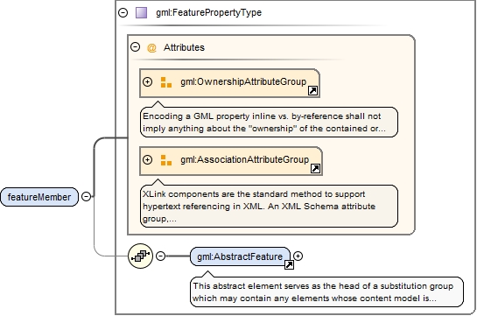Click the sequence compositor icon
This screenshot has height=316, width=477.
[140, 256]
